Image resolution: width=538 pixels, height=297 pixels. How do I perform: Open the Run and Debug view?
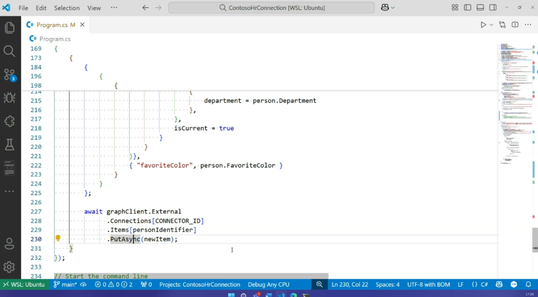(x=9, y=98)
